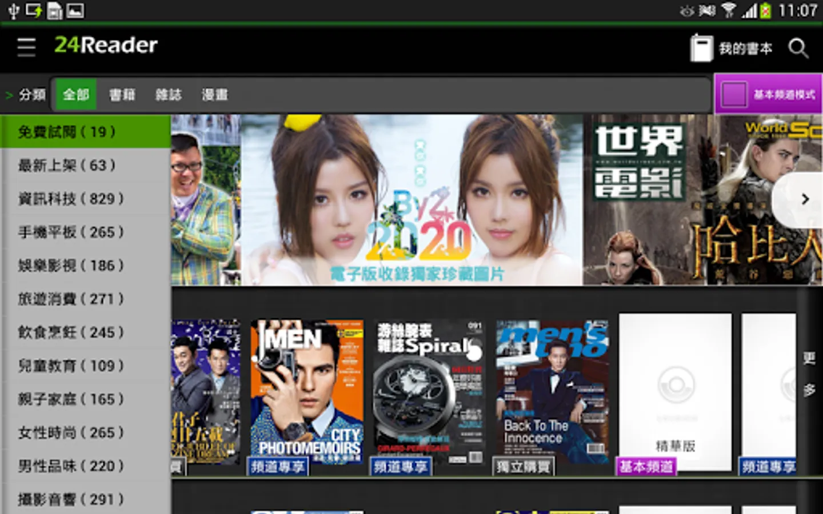Open the 我的書本 bookshelf icon
823x514 pixels.
tap(701, 48)
